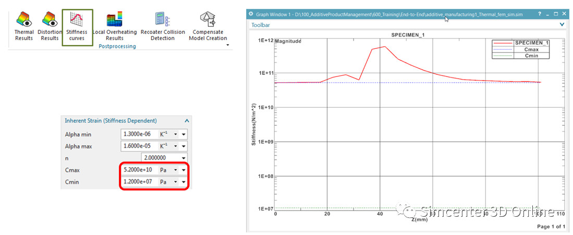This screenshot has height=235, width=573.
Task: Open Graph Window help question mark
Action: (x=539, y=14)
